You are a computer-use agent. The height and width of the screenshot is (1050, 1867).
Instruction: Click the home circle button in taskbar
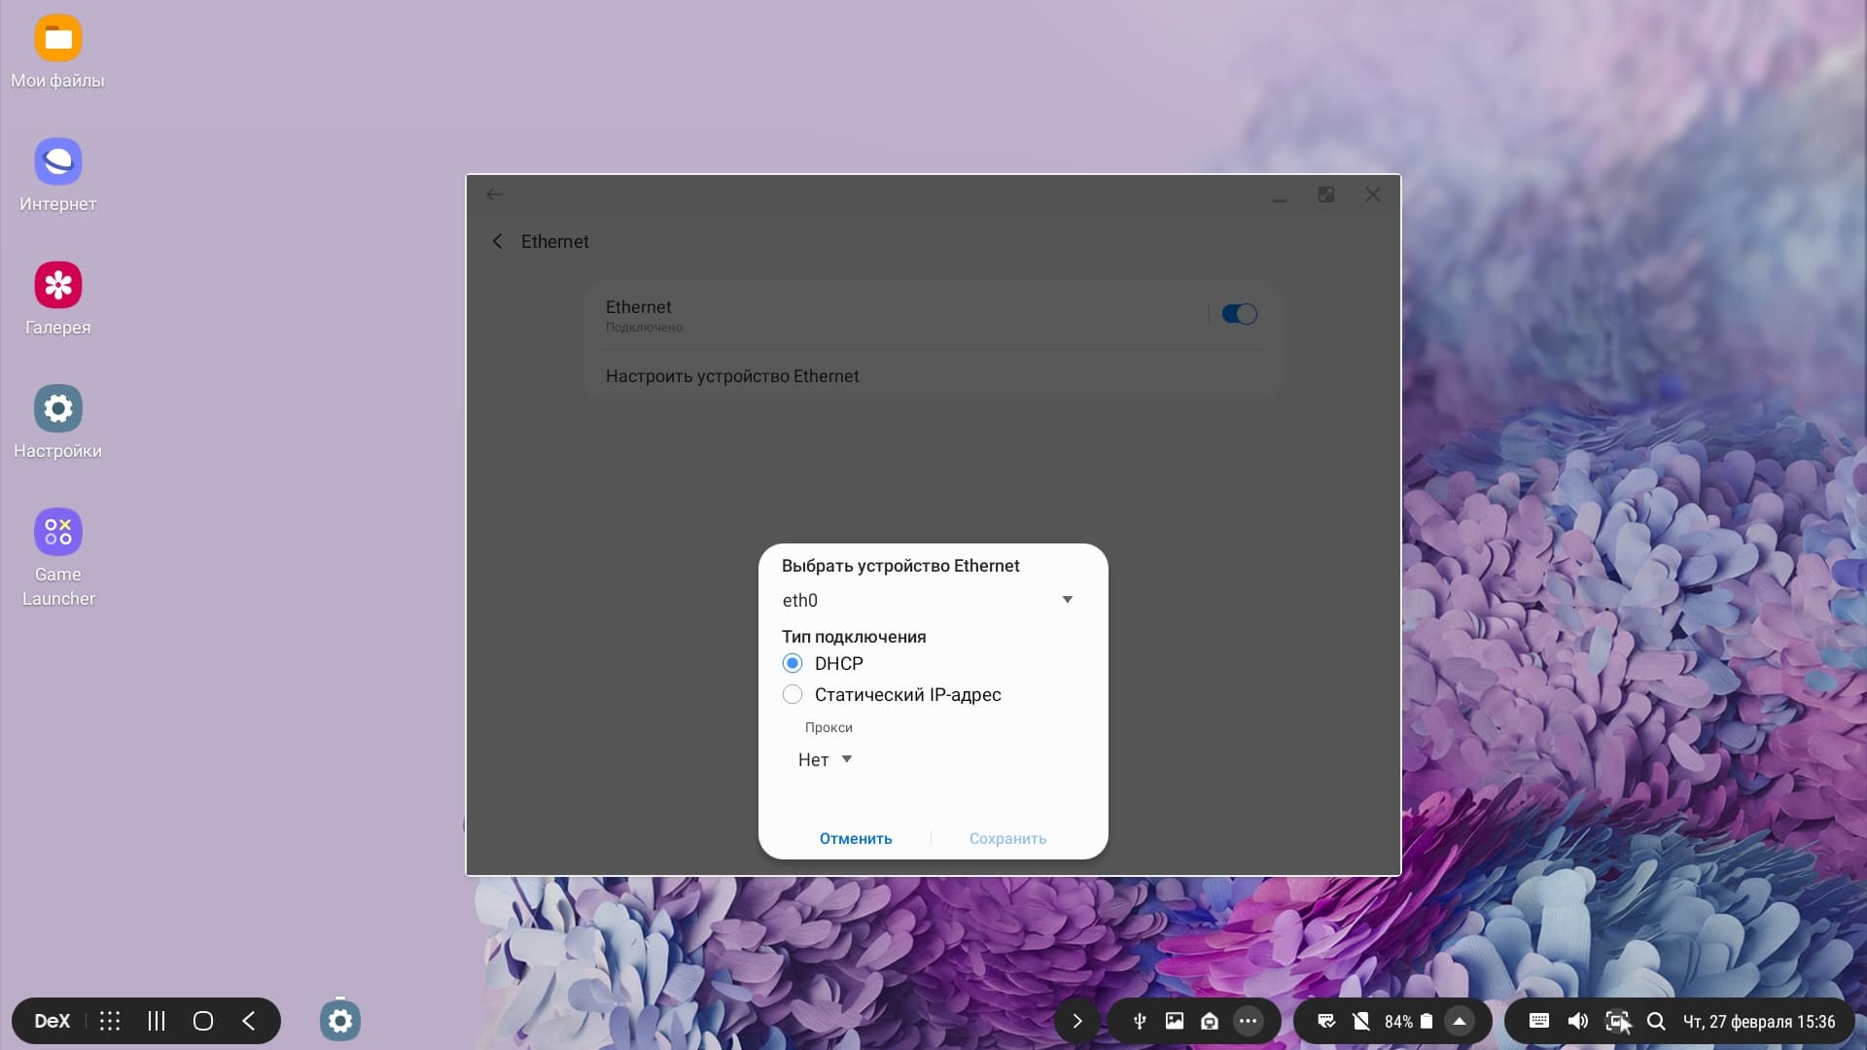(203, 1021)
